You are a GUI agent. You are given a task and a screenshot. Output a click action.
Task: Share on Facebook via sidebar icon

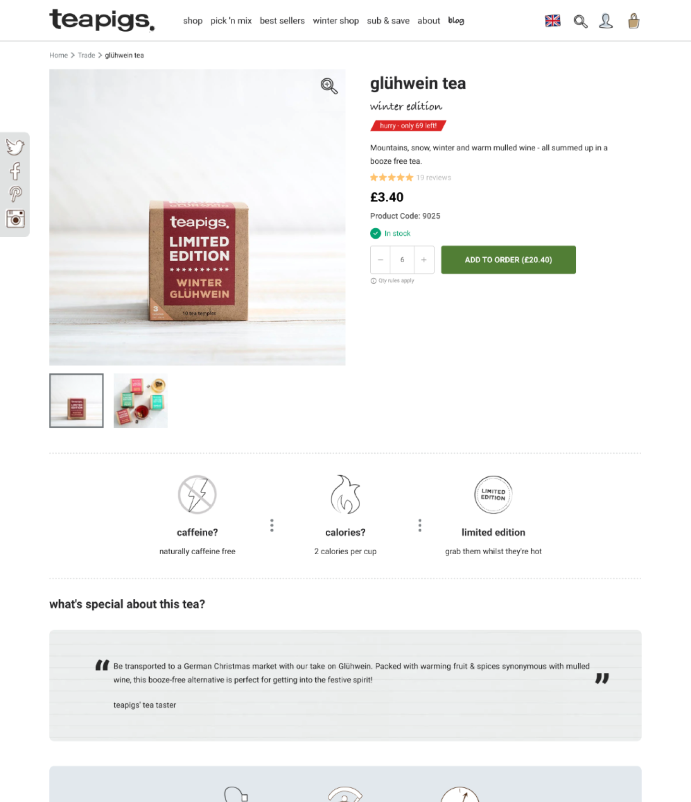pos(15,171)
